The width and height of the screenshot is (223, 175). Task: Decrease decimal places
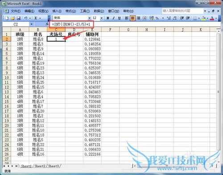coord(175,18)
